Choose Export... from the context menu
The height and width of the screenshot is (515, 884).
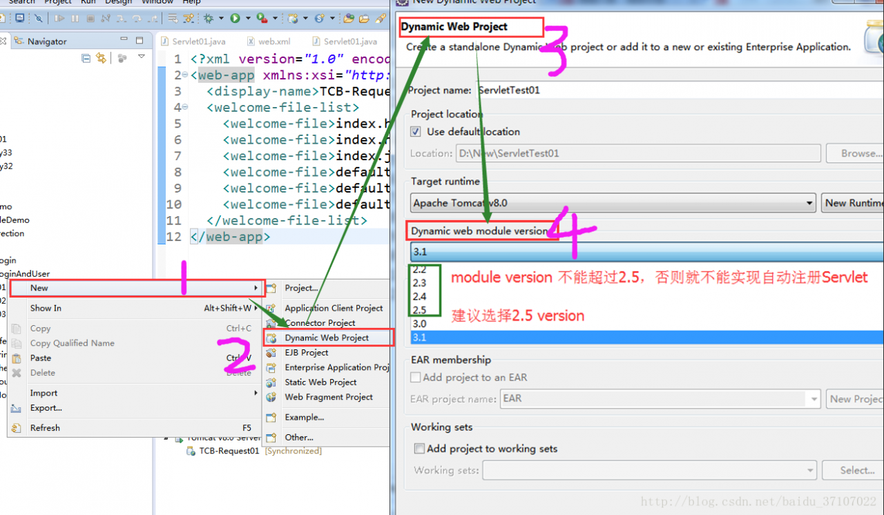click(x=135, y=408)
